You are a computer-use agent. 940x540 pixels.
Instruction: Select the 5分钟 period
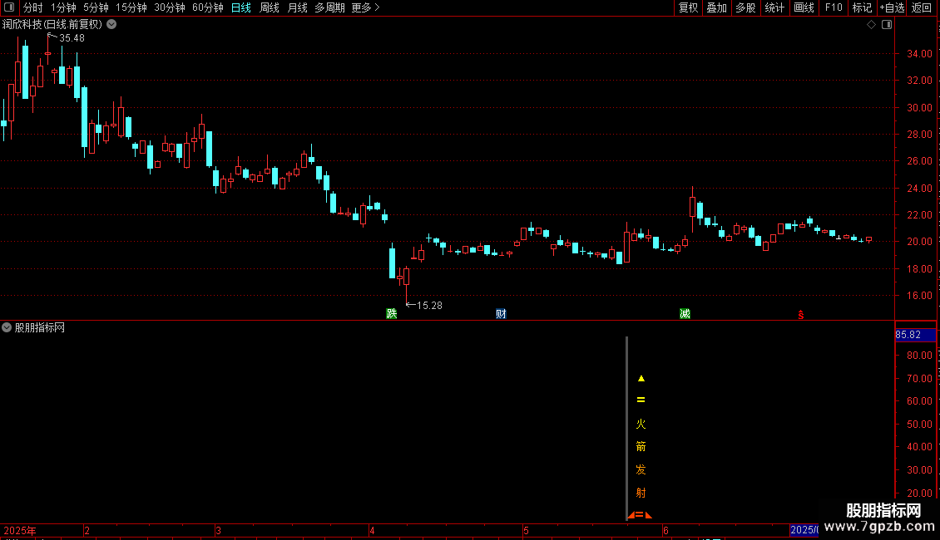pyautogui.click(x=96, y=7)
